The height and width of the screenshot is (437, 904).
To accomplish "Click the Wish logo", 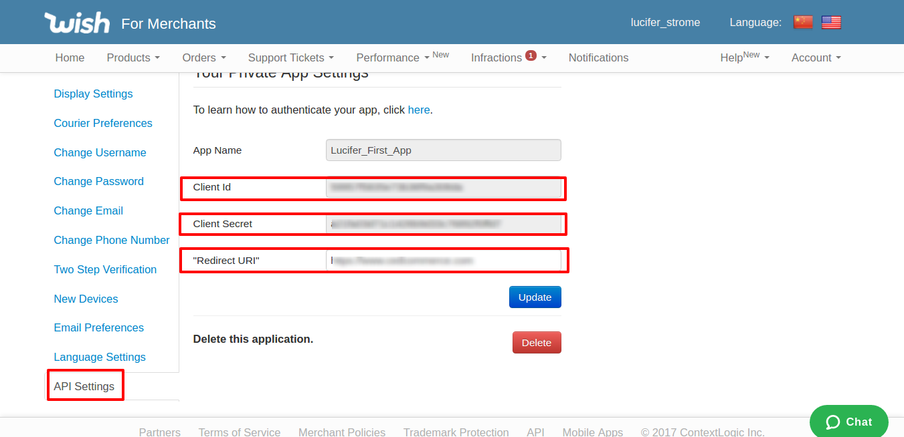I will [77, 23].
